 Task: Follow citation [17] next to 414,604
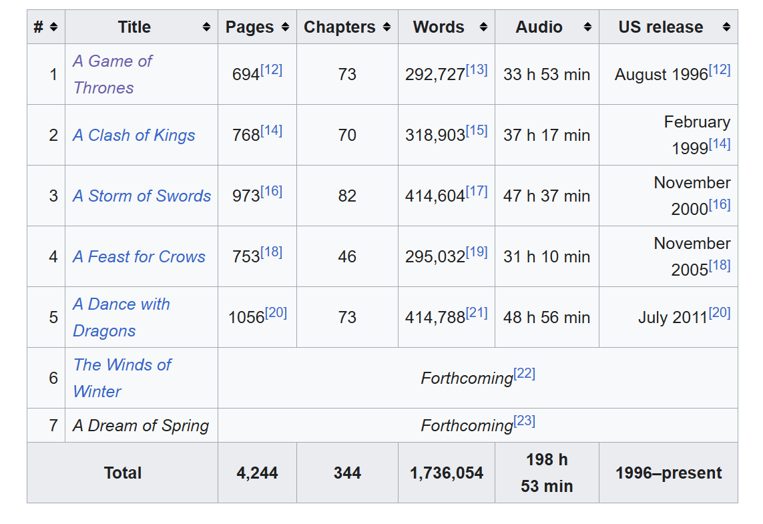477,192
